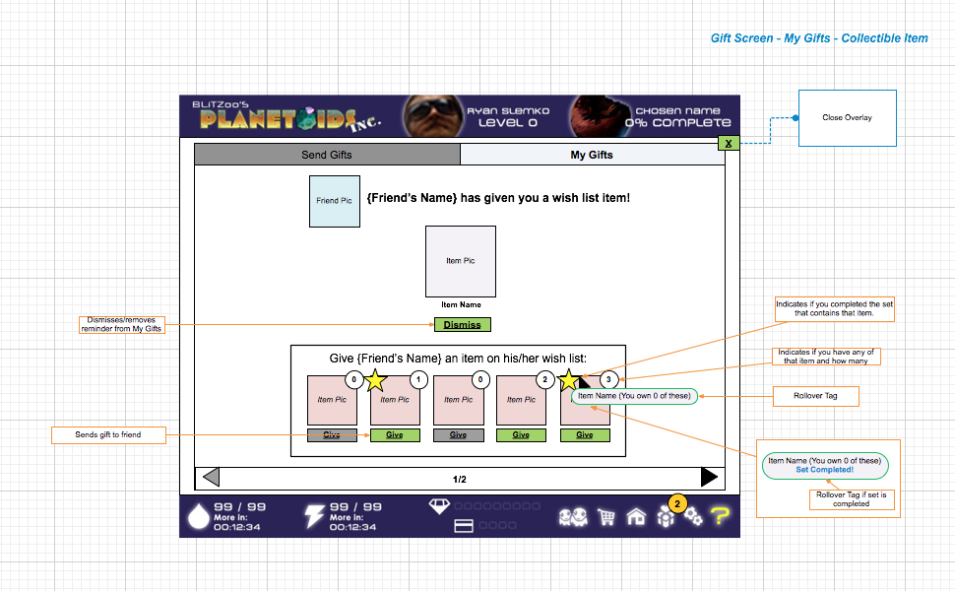Click 'Ryan Slemko Level 0' text
The width and height of the screenshot is (955, 591).
508,117
